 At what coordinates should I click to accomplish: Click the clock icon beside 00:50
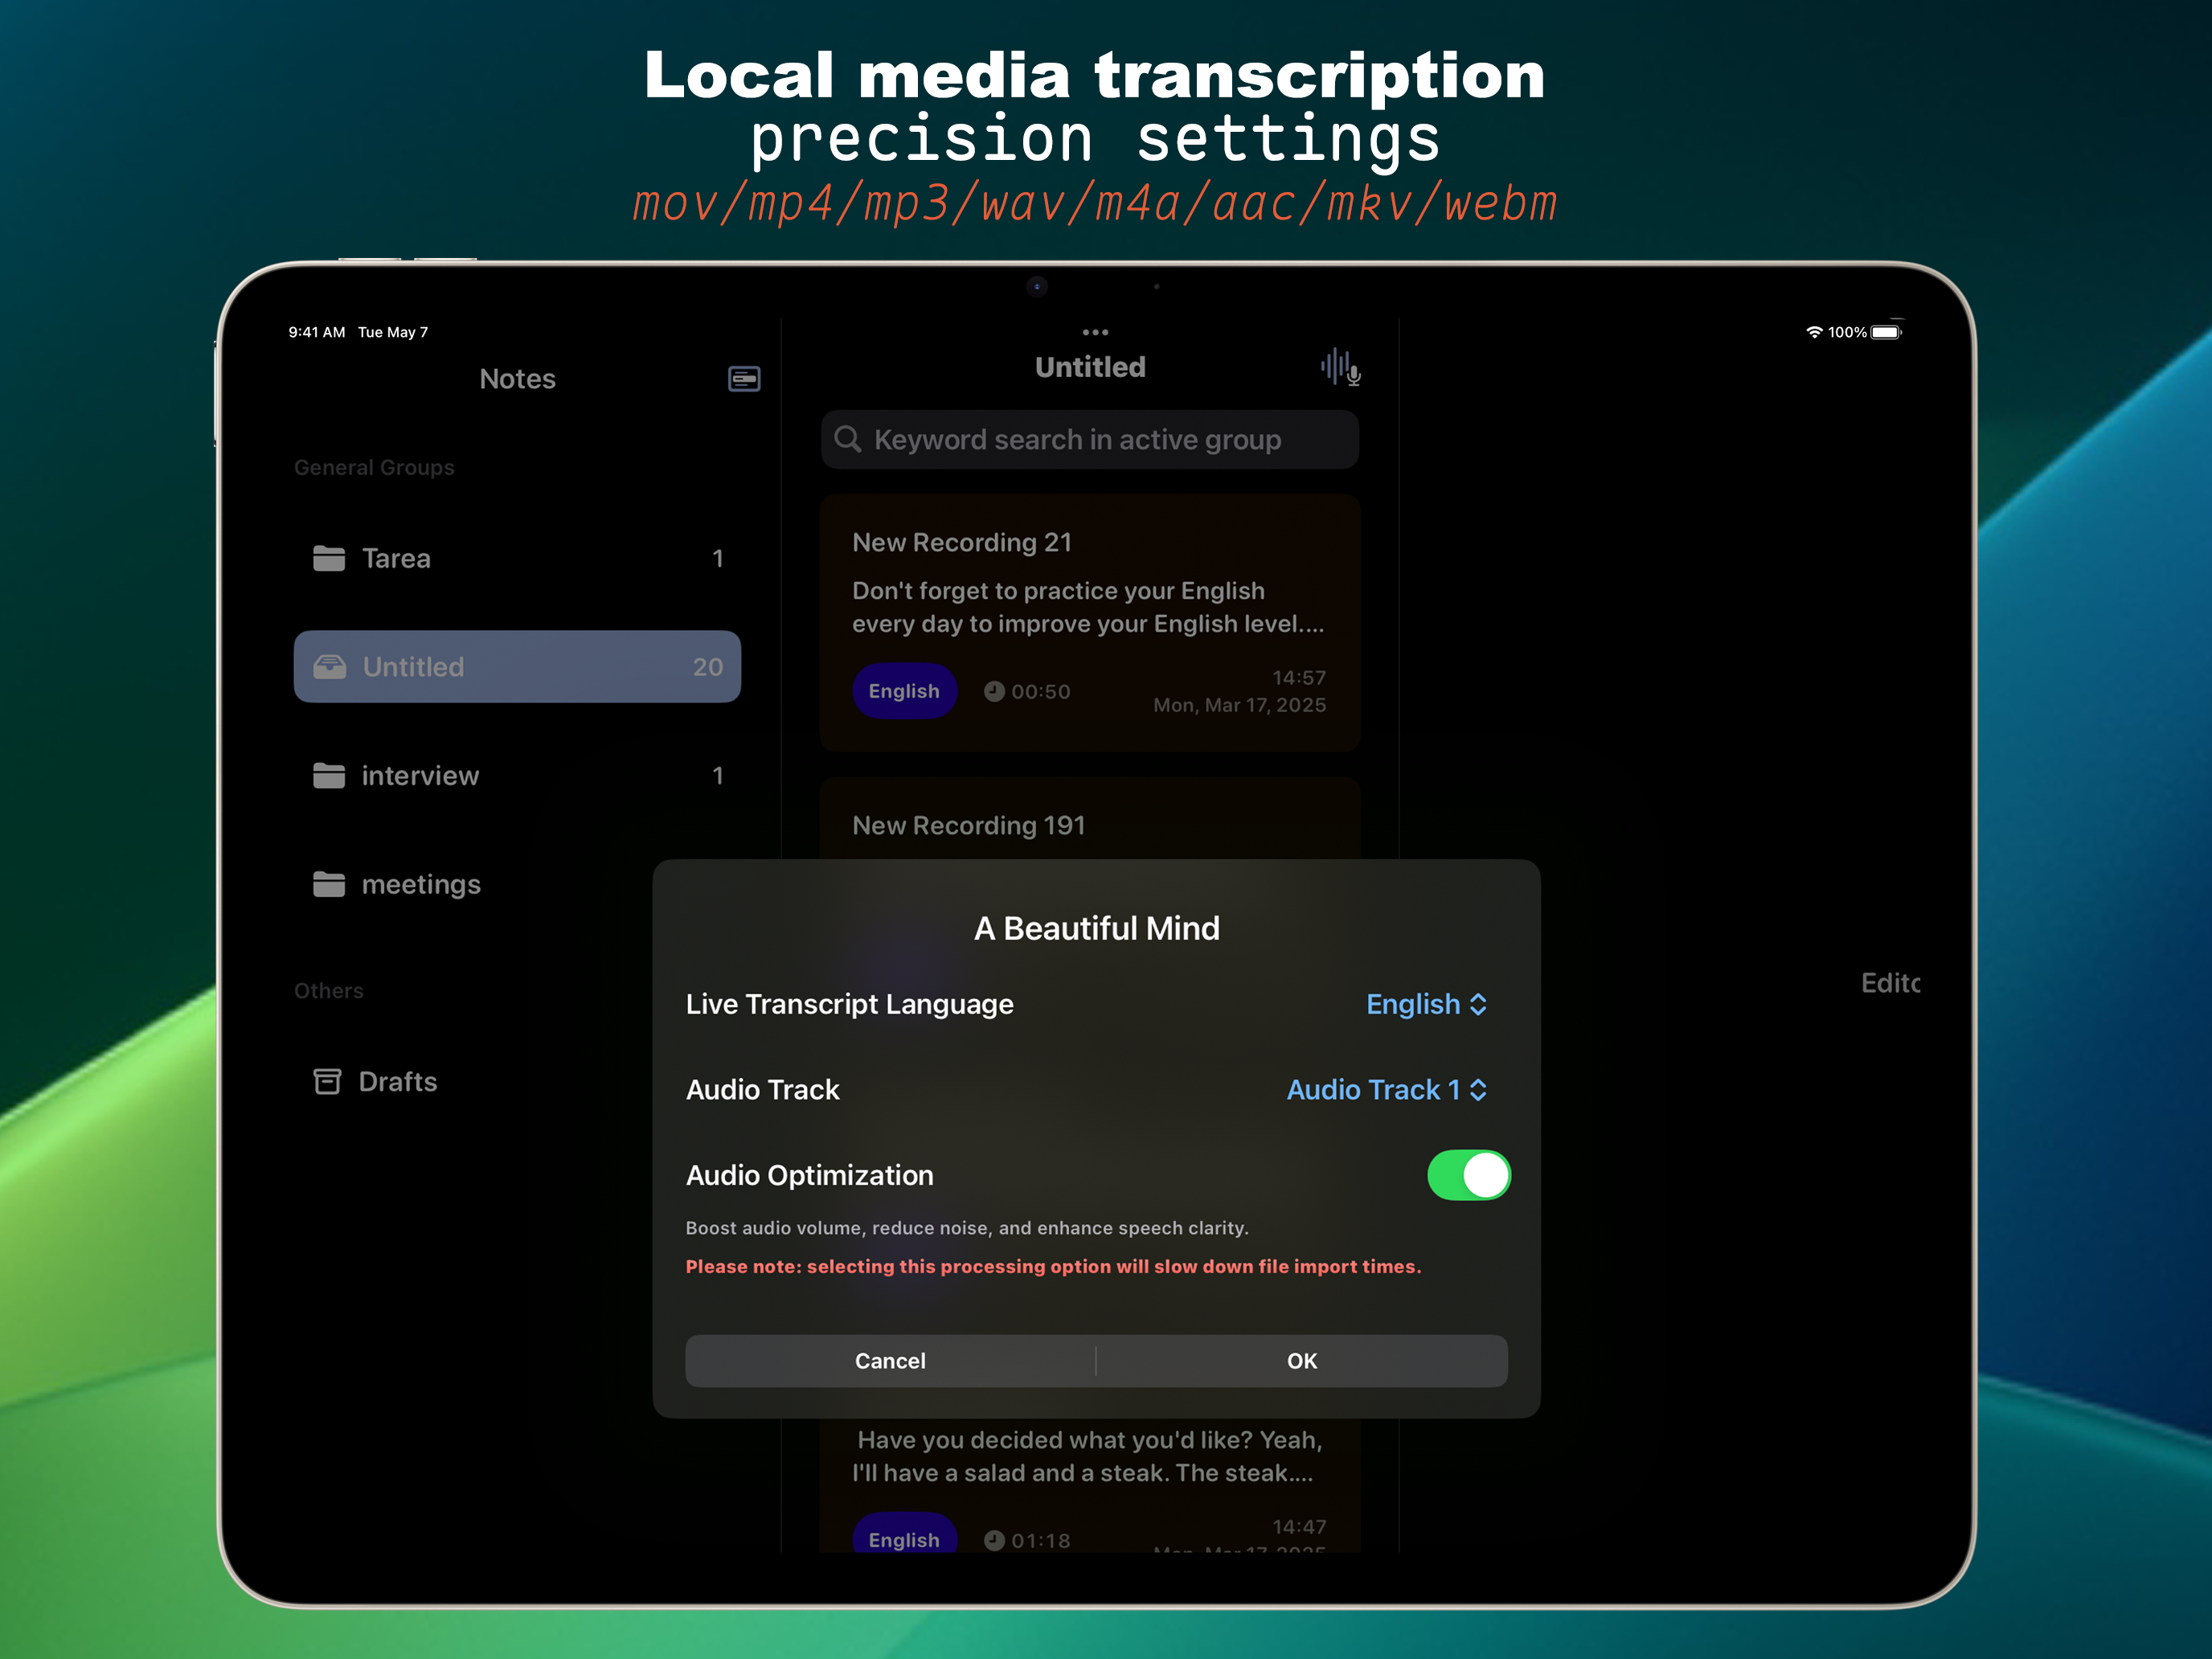pyautogui.click(x=994, y=691)
